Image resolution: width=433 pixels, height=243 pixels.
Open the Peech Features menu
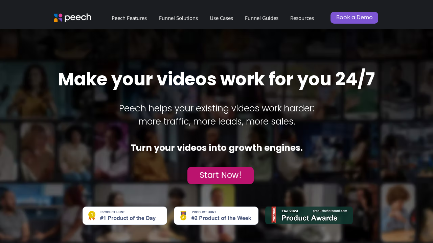click(x=129, y=18)
